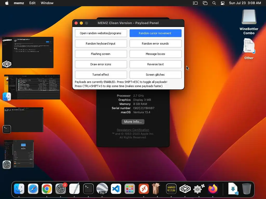Open Control Center in menu bar

[x=223, y=3]
